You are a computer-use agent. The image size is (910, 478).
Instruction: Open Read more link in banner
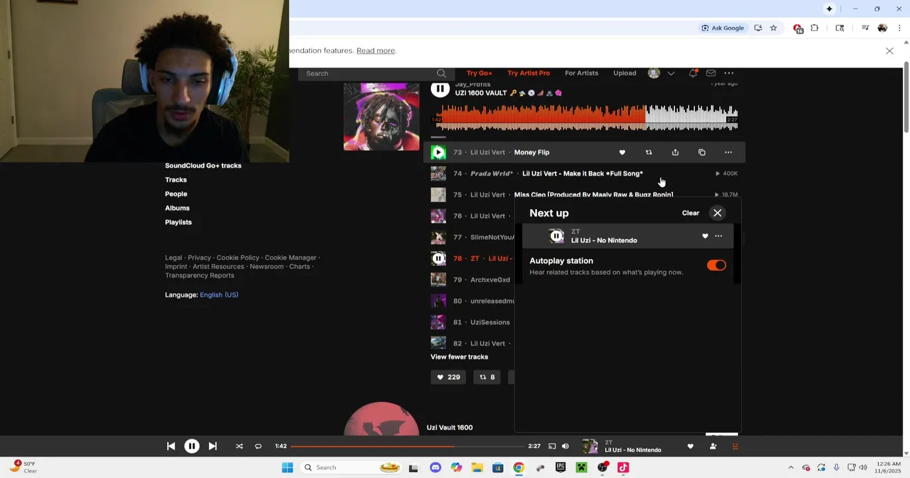[x=376, y=50]
